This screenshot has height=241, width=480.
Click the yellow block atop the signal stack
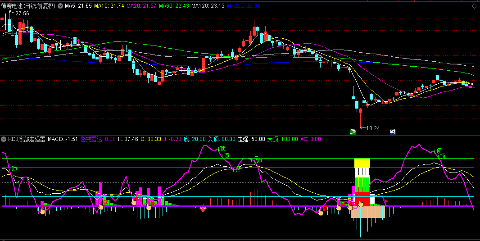click(362, 163)
